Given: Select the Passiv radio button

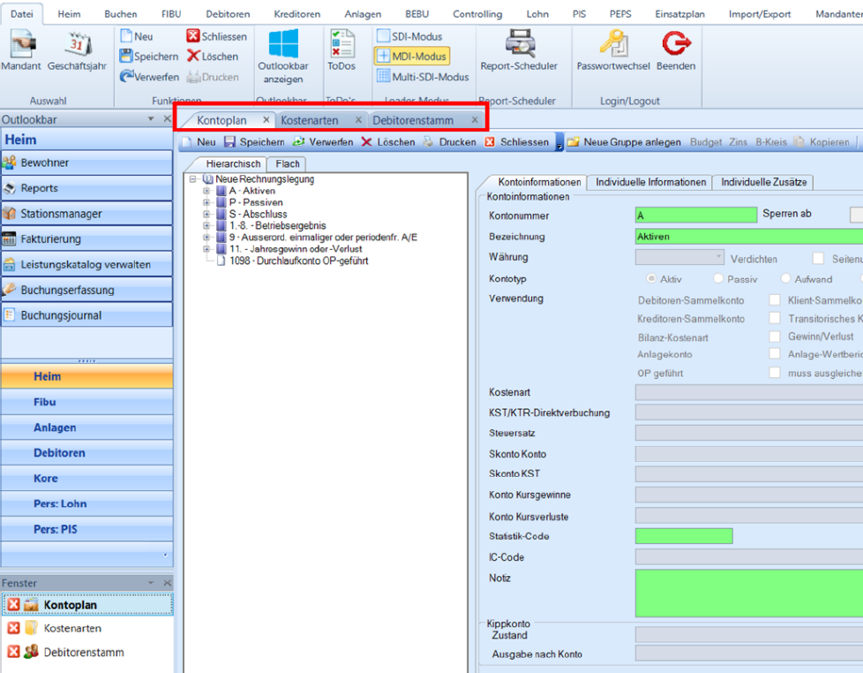Looking at the screenshot, I should pyautogui.click(x=718, y=278).
